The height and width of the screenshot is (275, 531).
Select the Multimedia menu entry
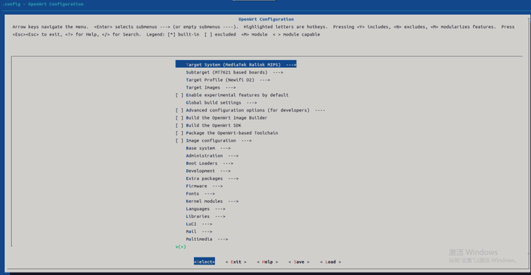click(207, 239)
